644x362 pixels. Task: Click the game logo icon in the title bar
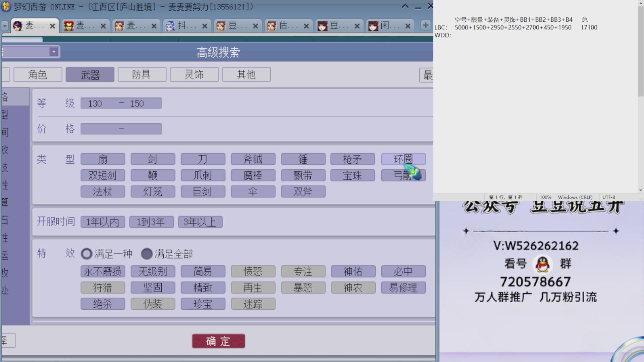[6, 6]
